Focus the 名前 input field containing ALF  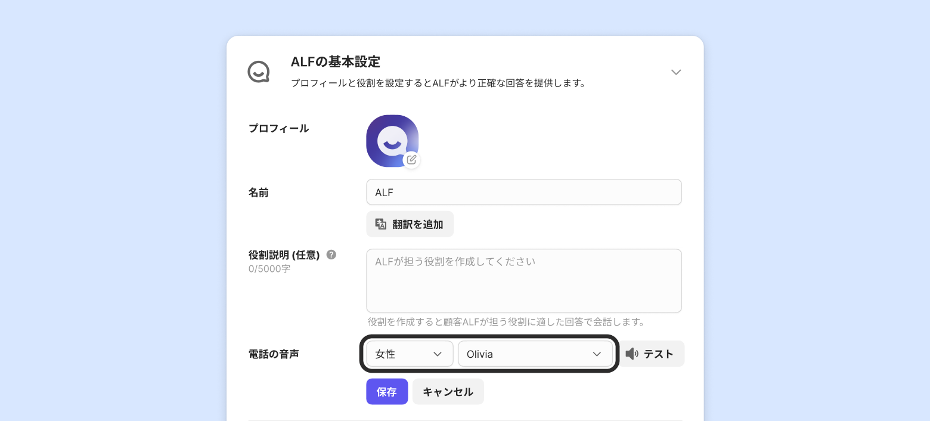523,193
